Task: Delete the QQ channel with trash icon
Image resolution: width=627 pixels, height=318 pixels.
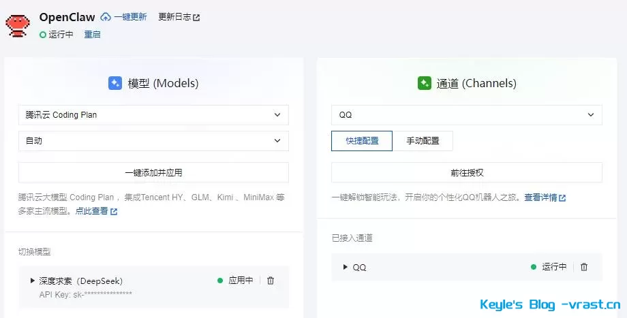Action: tap(584, 267)
